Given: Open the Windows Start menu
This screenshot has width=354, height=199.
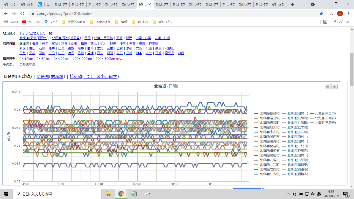Looking at the screenshot, I should 6,194.
